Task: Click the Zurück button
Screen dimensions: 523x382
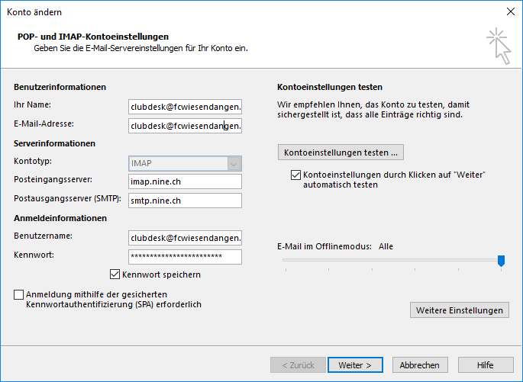Action: click(x=298, y=365)
